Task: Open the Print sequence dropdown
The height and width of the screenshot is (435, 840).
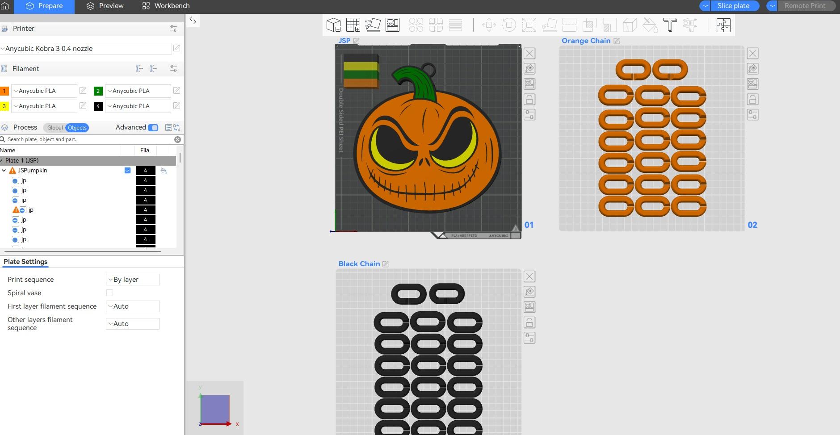Action: point(132,280)
